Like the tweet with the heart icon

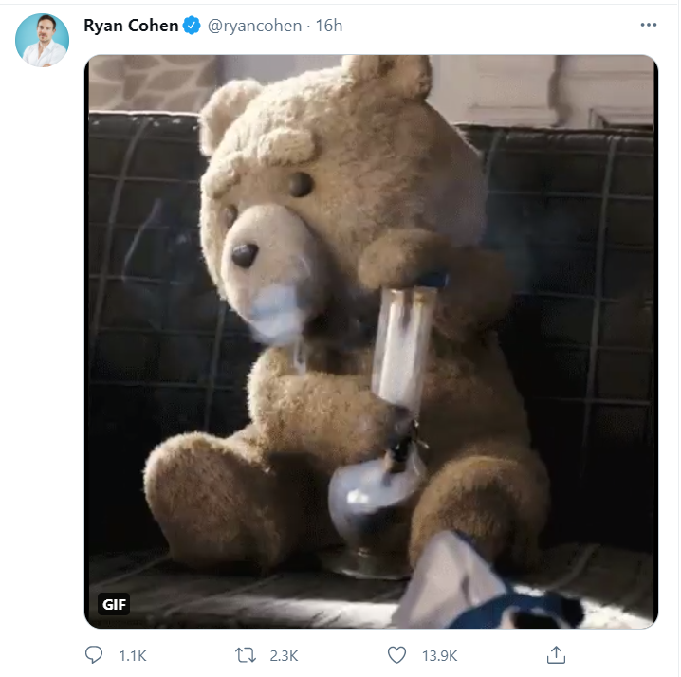click(396, 655)
